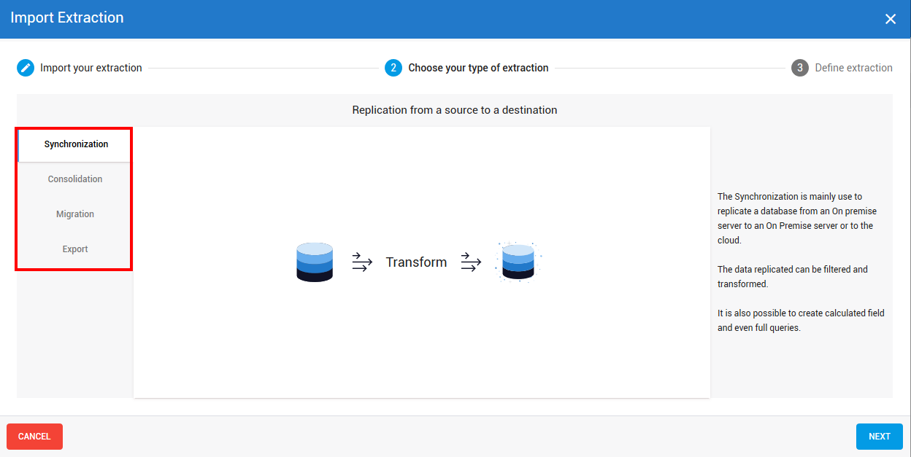Close the Import Extraction dialog

890,18
